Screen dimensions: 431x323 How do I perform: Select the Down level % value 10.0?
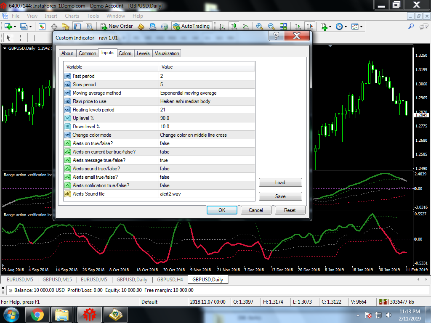pos(207,126)
